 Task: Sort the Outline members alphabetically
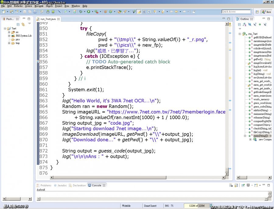(244, 24)
